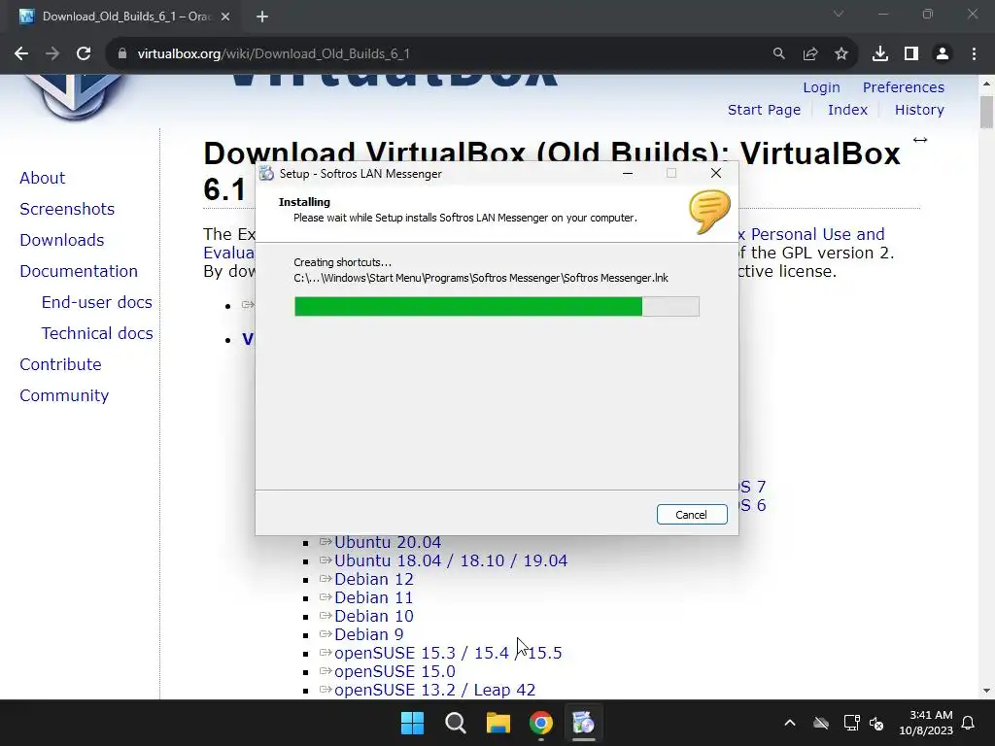Open End-user docs link
Viewport: 995px width, 746px height.
(x=97, y=303)
